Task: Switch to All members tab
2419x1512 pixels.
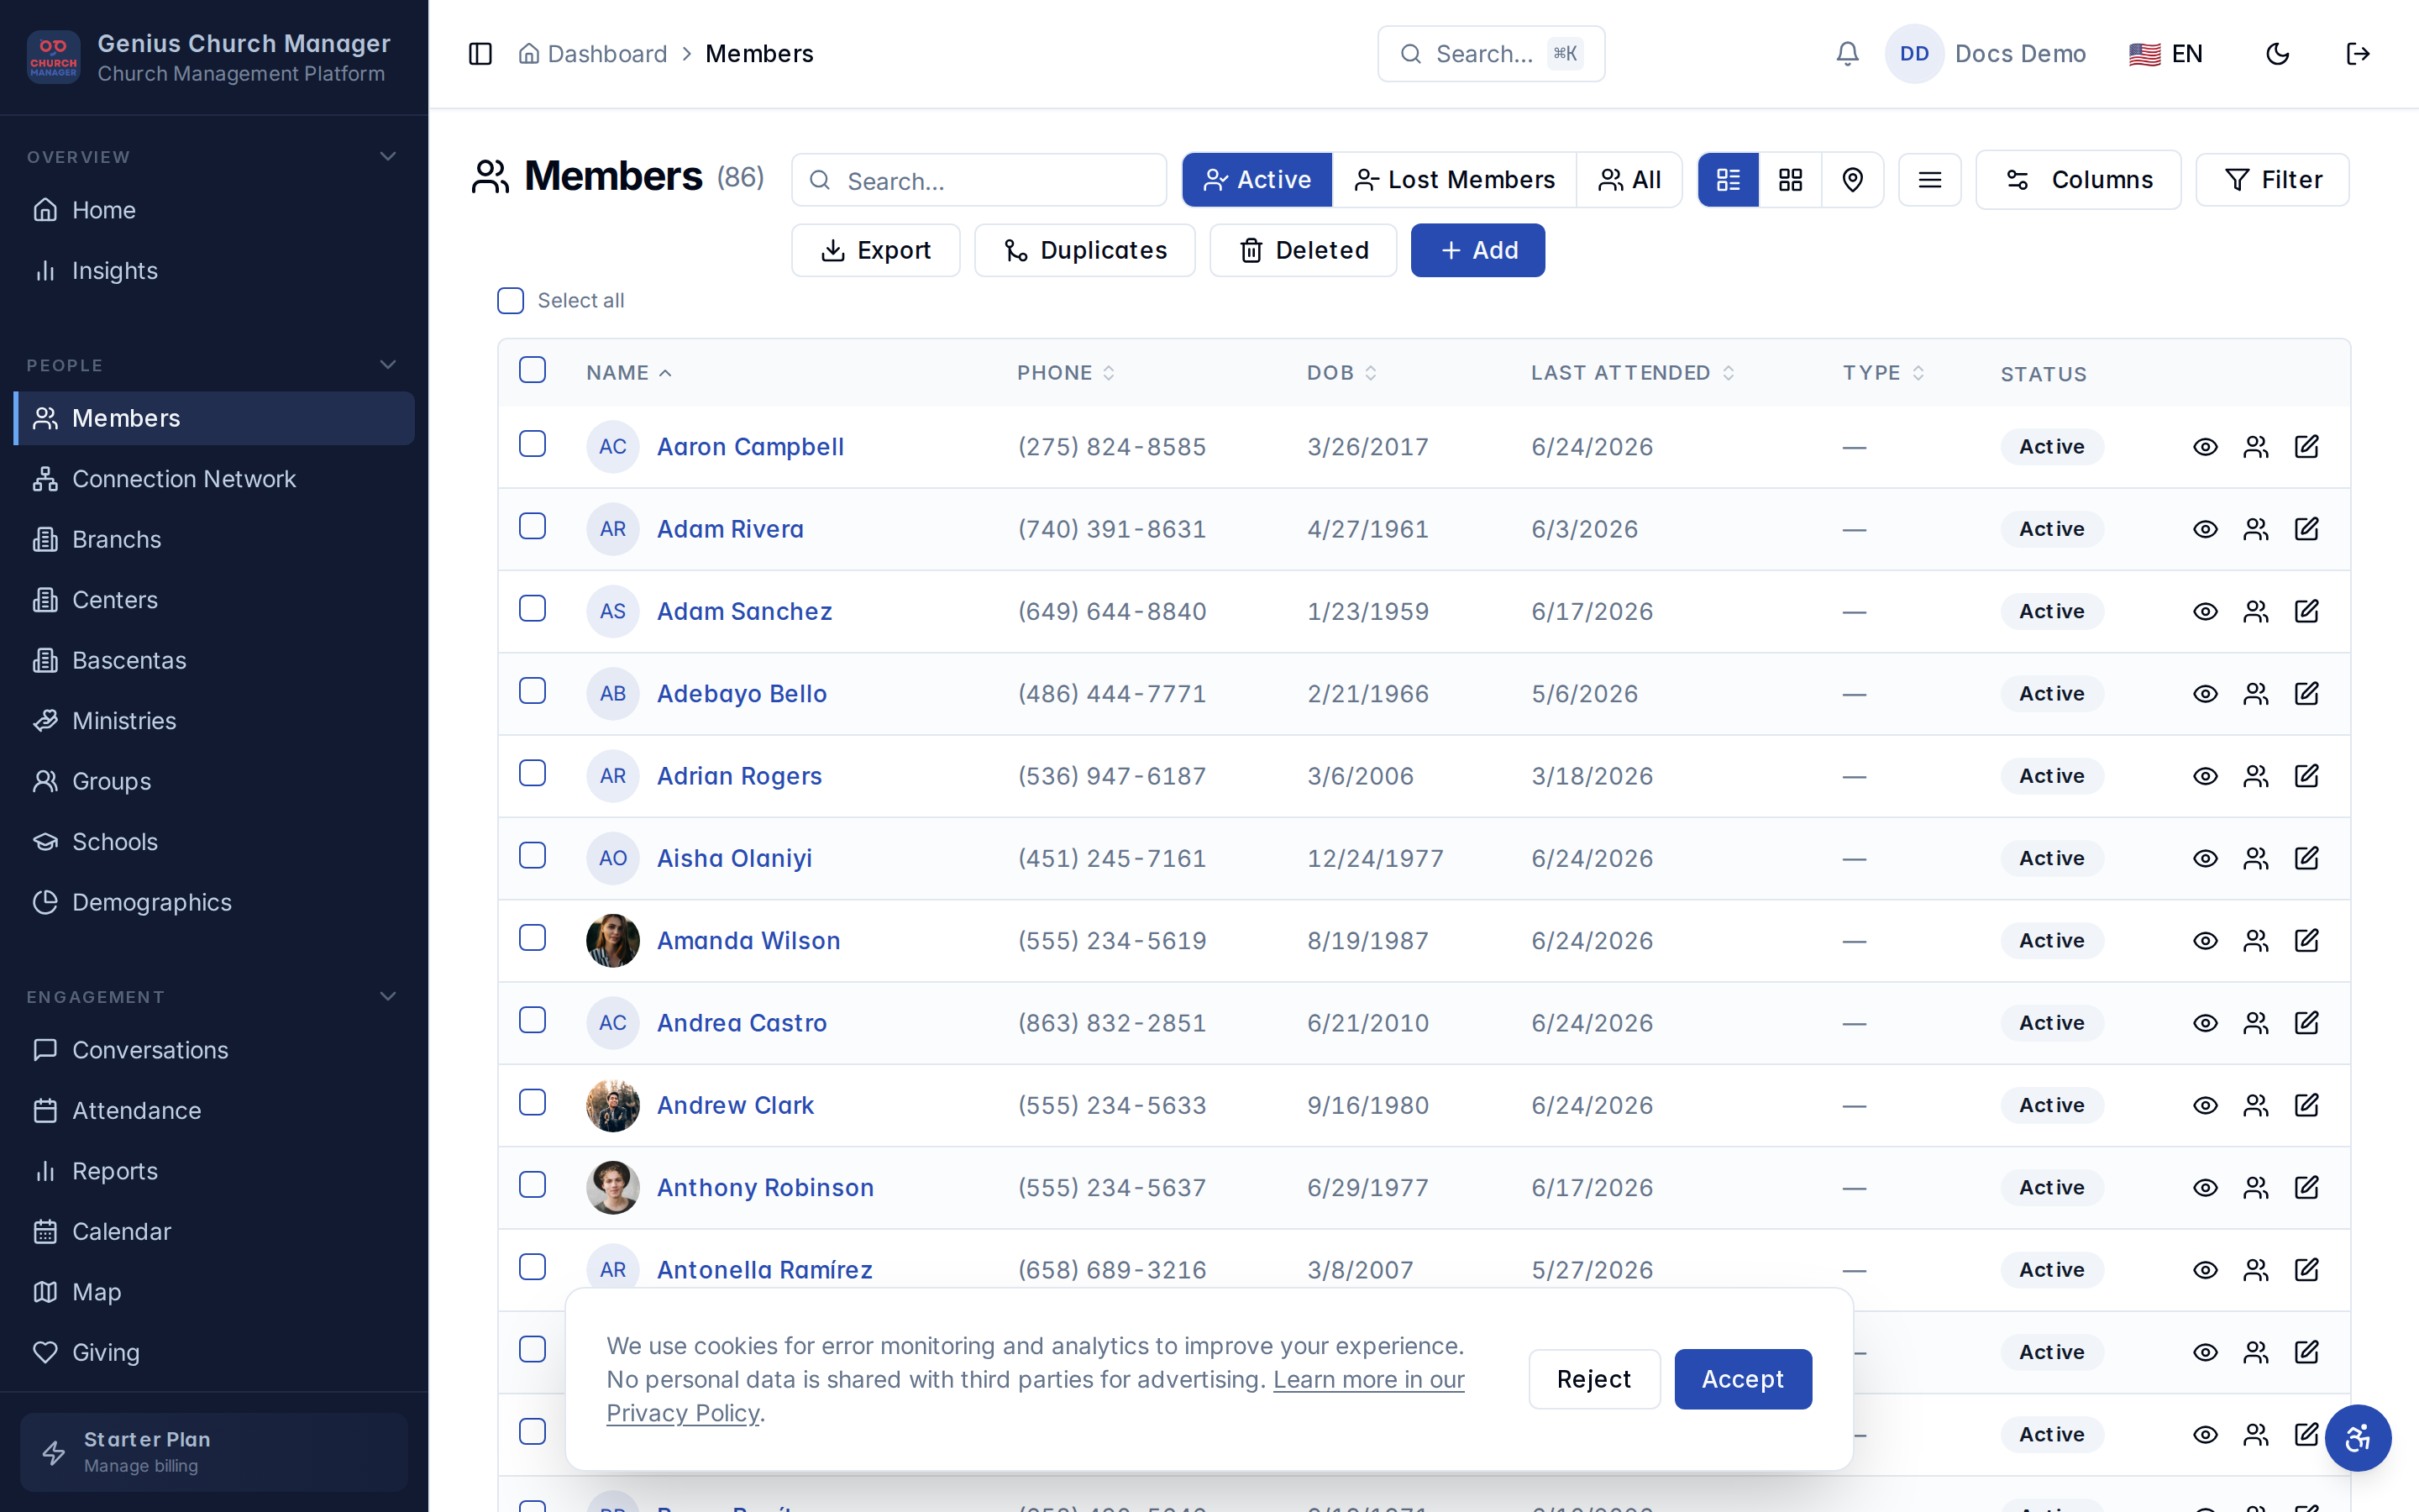Action: (x=1629, y=180)
